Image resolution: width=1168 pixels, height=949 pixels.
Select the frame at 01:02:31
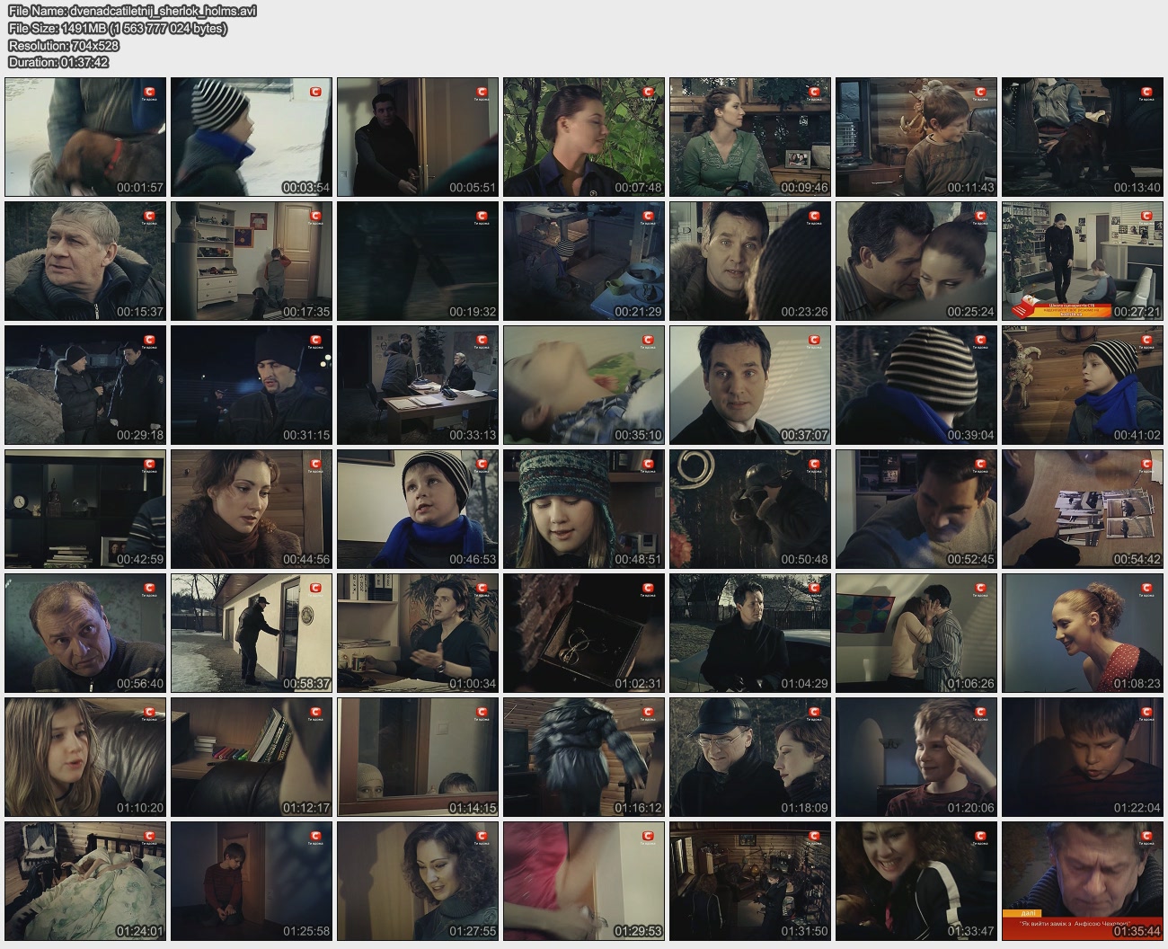(x=584, y=633)
